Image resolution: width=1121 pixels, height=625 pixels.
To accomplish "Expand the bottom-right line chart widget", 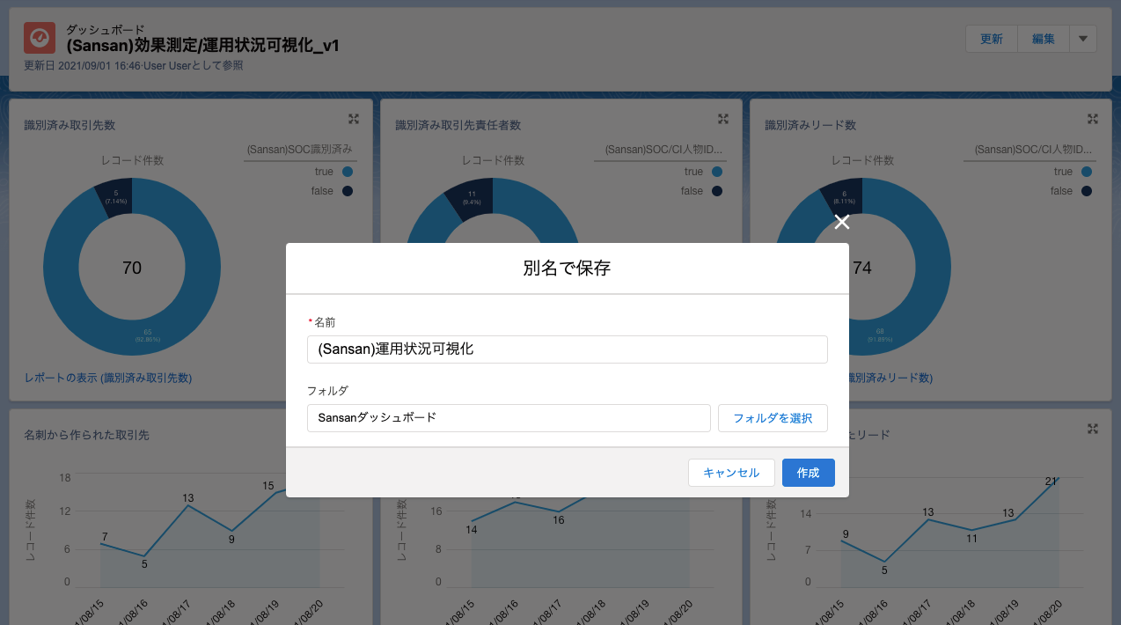I will (1092, 429).
